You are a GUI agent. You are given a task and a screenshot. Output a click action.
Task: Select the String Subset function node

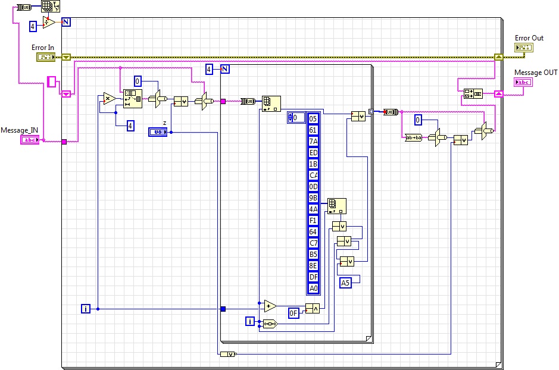tap(132, 99)
